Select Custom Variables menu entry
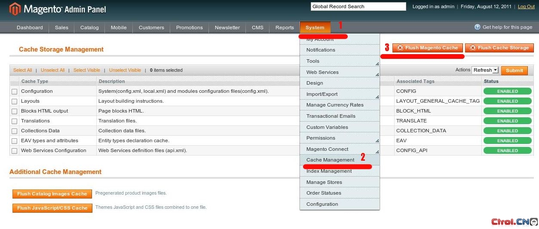Screen dimensions: 539x229 pyautogui.click(x=340, y=127)
